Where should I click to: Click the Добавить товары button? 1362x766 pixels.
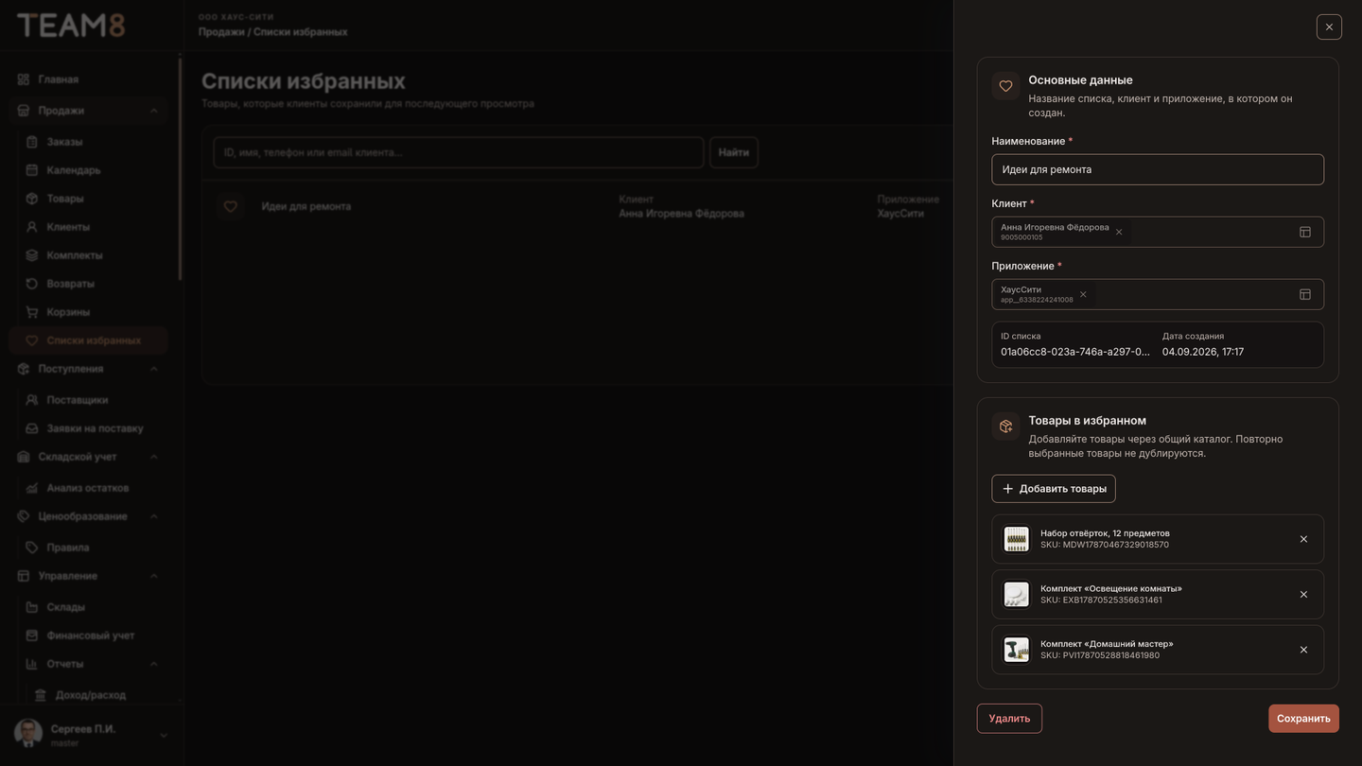pyautogui.click(x=1054, y=489)
